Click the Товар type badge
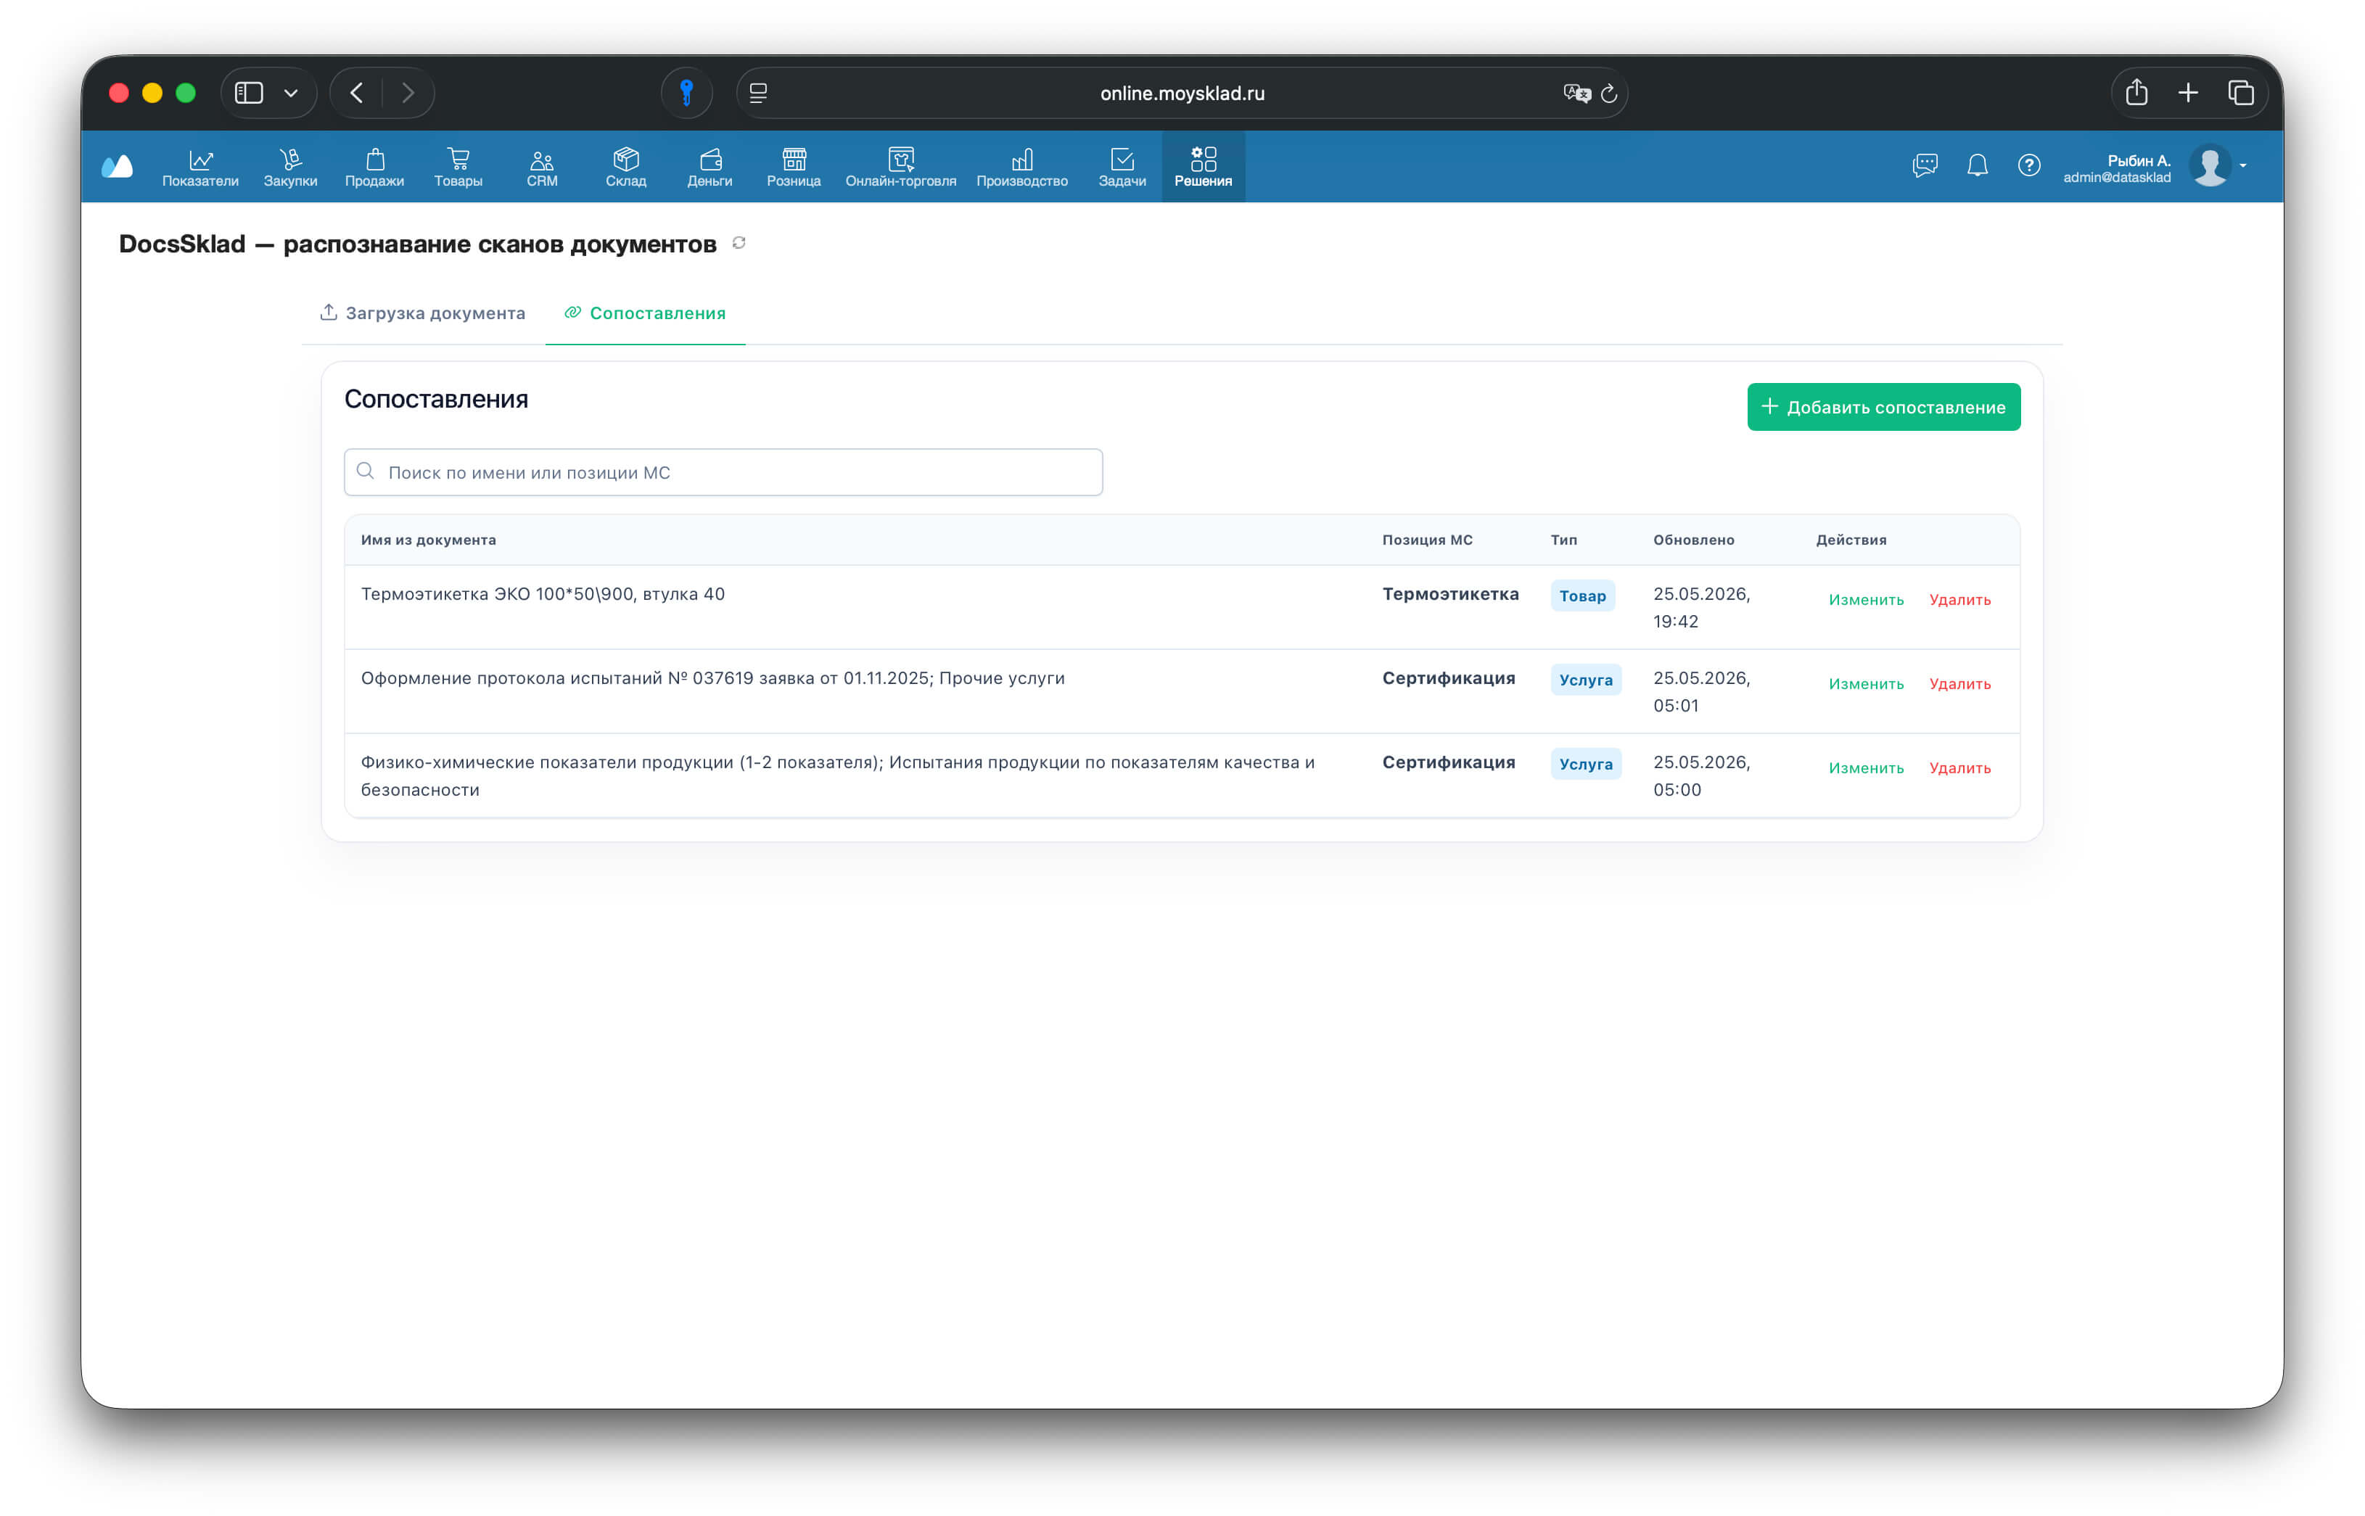Viewport: 2365px width, 1516px height. tap(1582, 596)
